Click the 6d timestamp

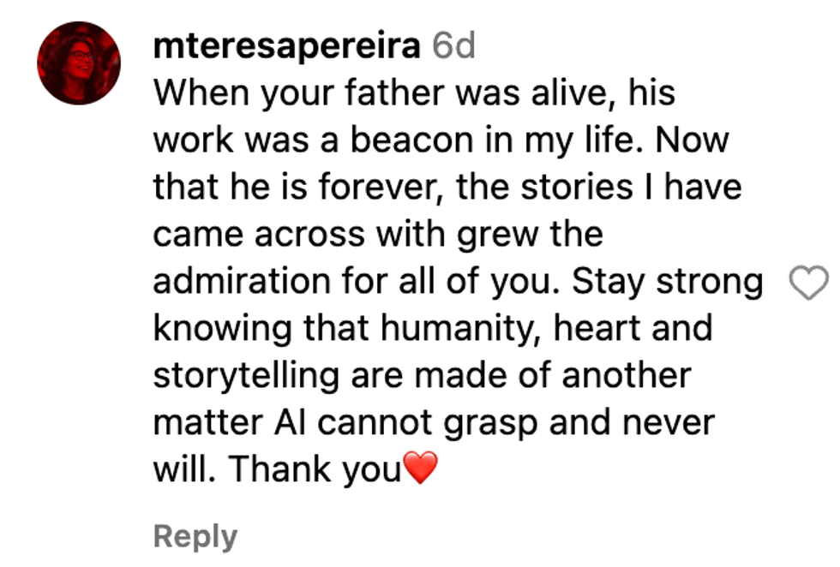point(453,47)
